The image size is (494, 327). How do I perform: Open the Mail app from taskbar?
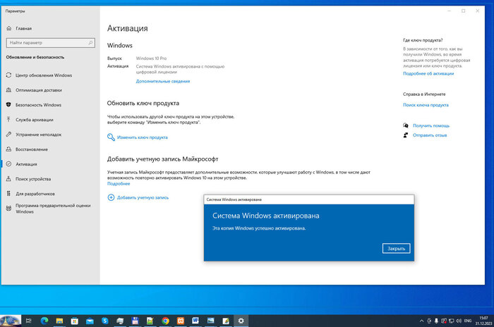(x=90, y=321)
